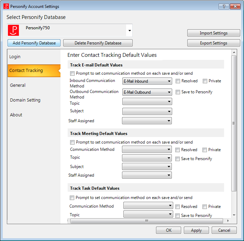Click the vertical scrollbar up arrow
The image size is (244, 241).
[x=234, y=52]
